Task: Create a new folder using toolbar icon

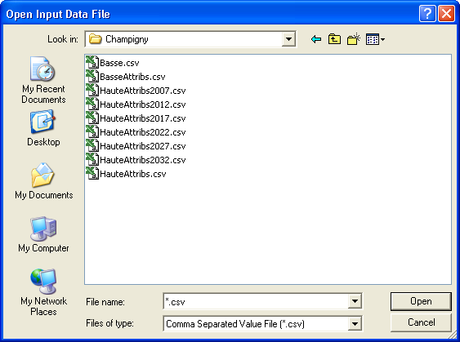Action: [x=354, y=39]
